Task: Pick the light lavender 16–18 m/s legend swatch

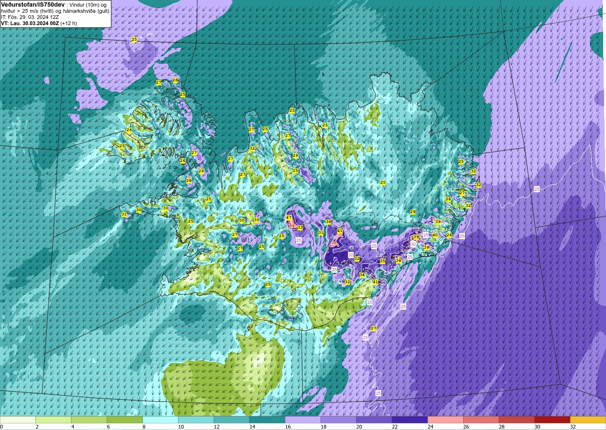Action: coord(303,420)
